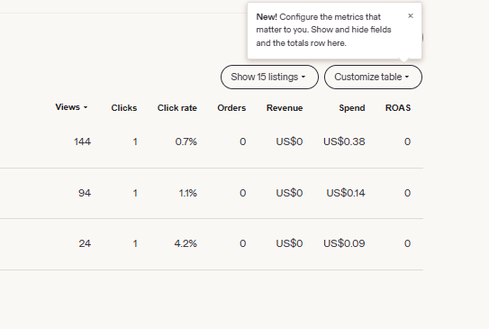Select US$0 revenue in the 94-views row
Image resolution: width=489 pixels, height=329 pixels.
(289, 193)
